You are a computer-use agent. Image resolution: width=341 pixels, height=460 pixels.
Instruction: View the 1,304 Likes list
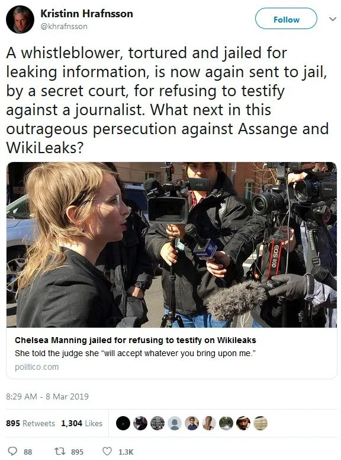[x=82, y=423]
